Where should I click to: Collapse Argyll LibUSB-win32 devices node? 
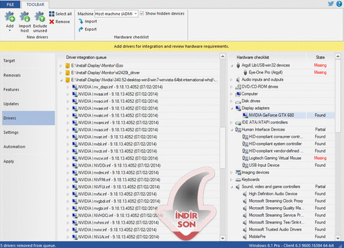click(232, 65)
